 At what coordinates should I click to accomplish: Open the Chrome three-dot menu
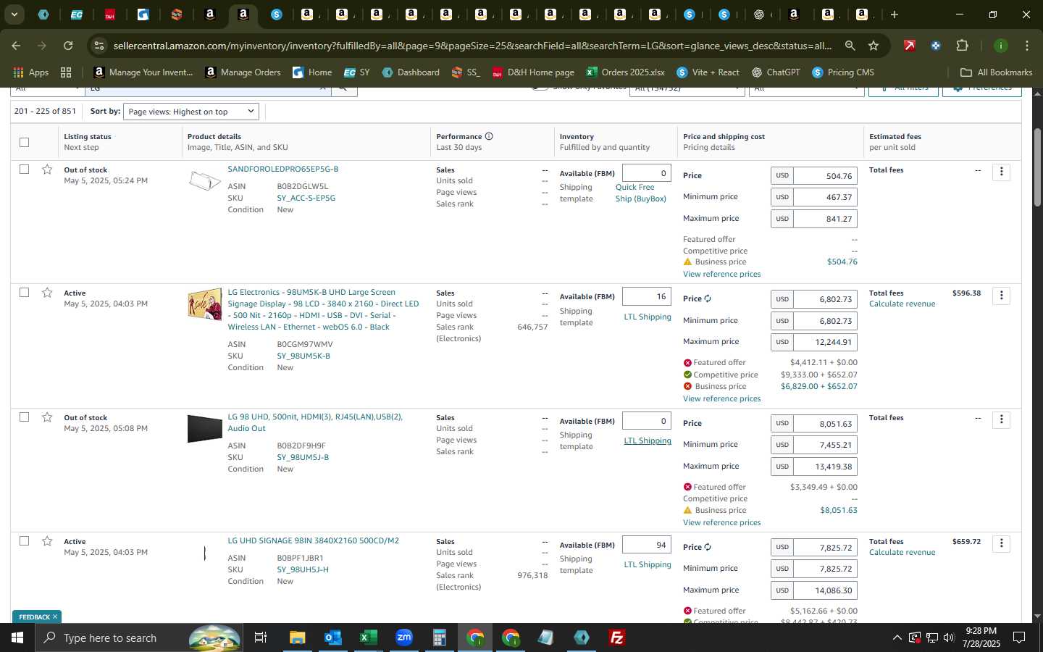point(1026,46)
